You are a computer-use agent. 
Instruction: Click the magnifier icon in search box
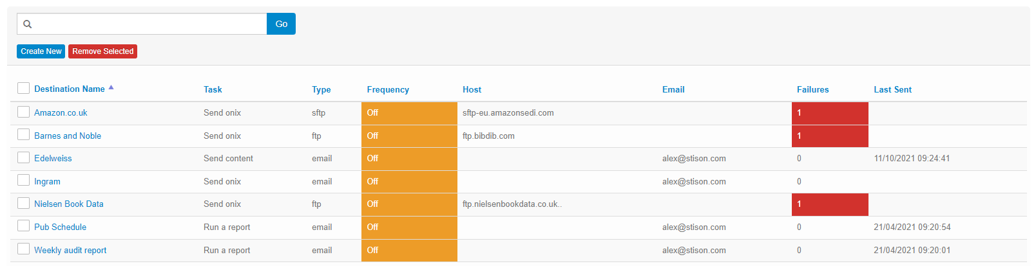pos(28,24)
